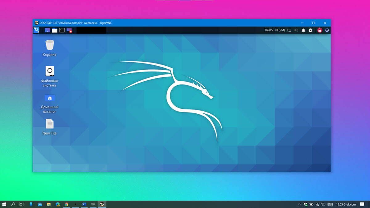The height and width of the screenshot is (208, 370).
Task: Minimize the TigerVNC window
Action: tap(302, 23)
